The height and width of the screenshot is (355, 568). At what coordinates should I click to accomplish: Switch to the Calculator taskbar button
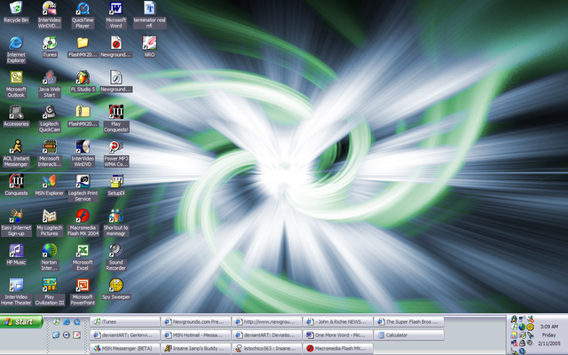click(x=408, y=335)
